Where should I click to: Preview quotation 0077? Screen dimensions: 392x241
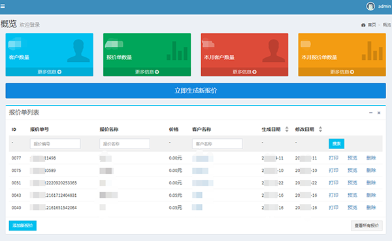352,158
